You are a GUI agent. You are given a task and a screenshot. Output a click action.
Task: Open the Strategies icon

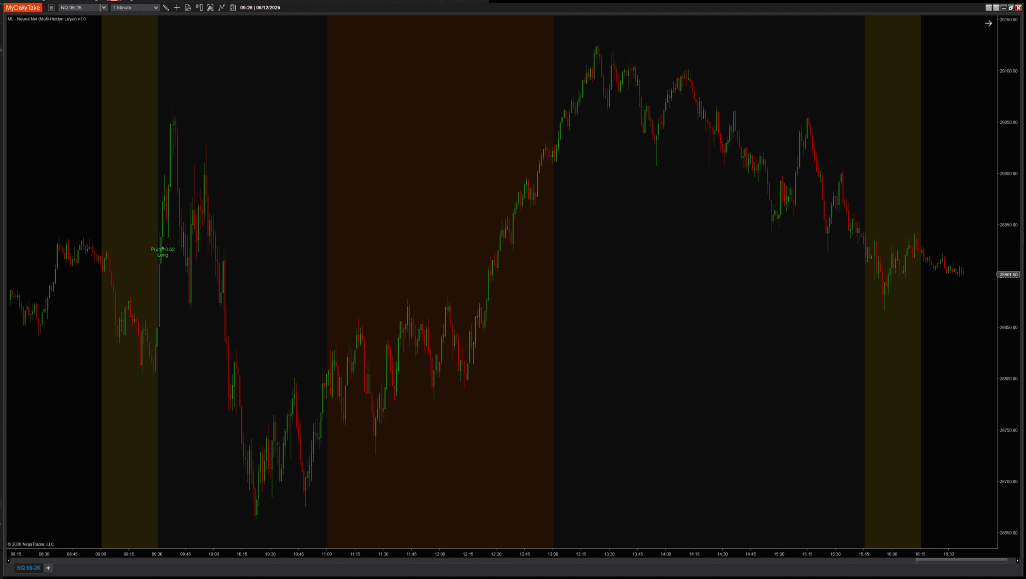(233, 8)
